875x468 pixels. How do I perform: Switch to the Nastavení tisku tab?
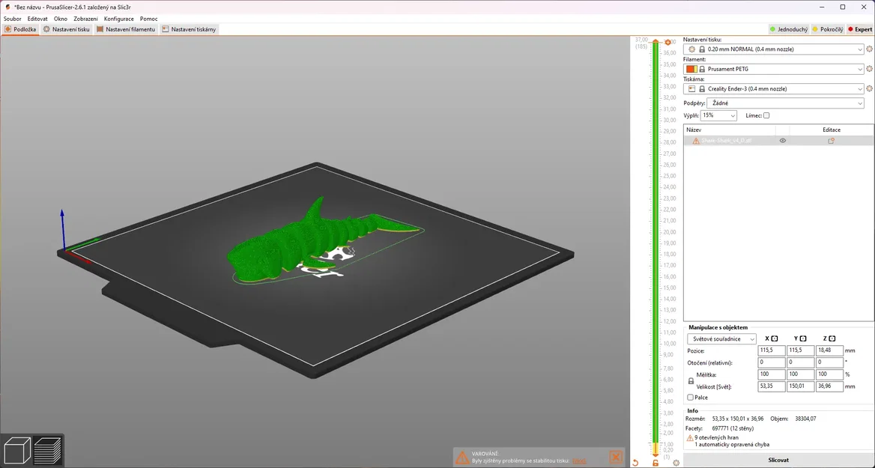tap(67, 29)
